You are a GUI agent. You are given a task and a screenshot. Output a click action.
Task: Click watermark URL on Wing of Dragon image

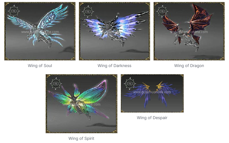click(189, 32)
